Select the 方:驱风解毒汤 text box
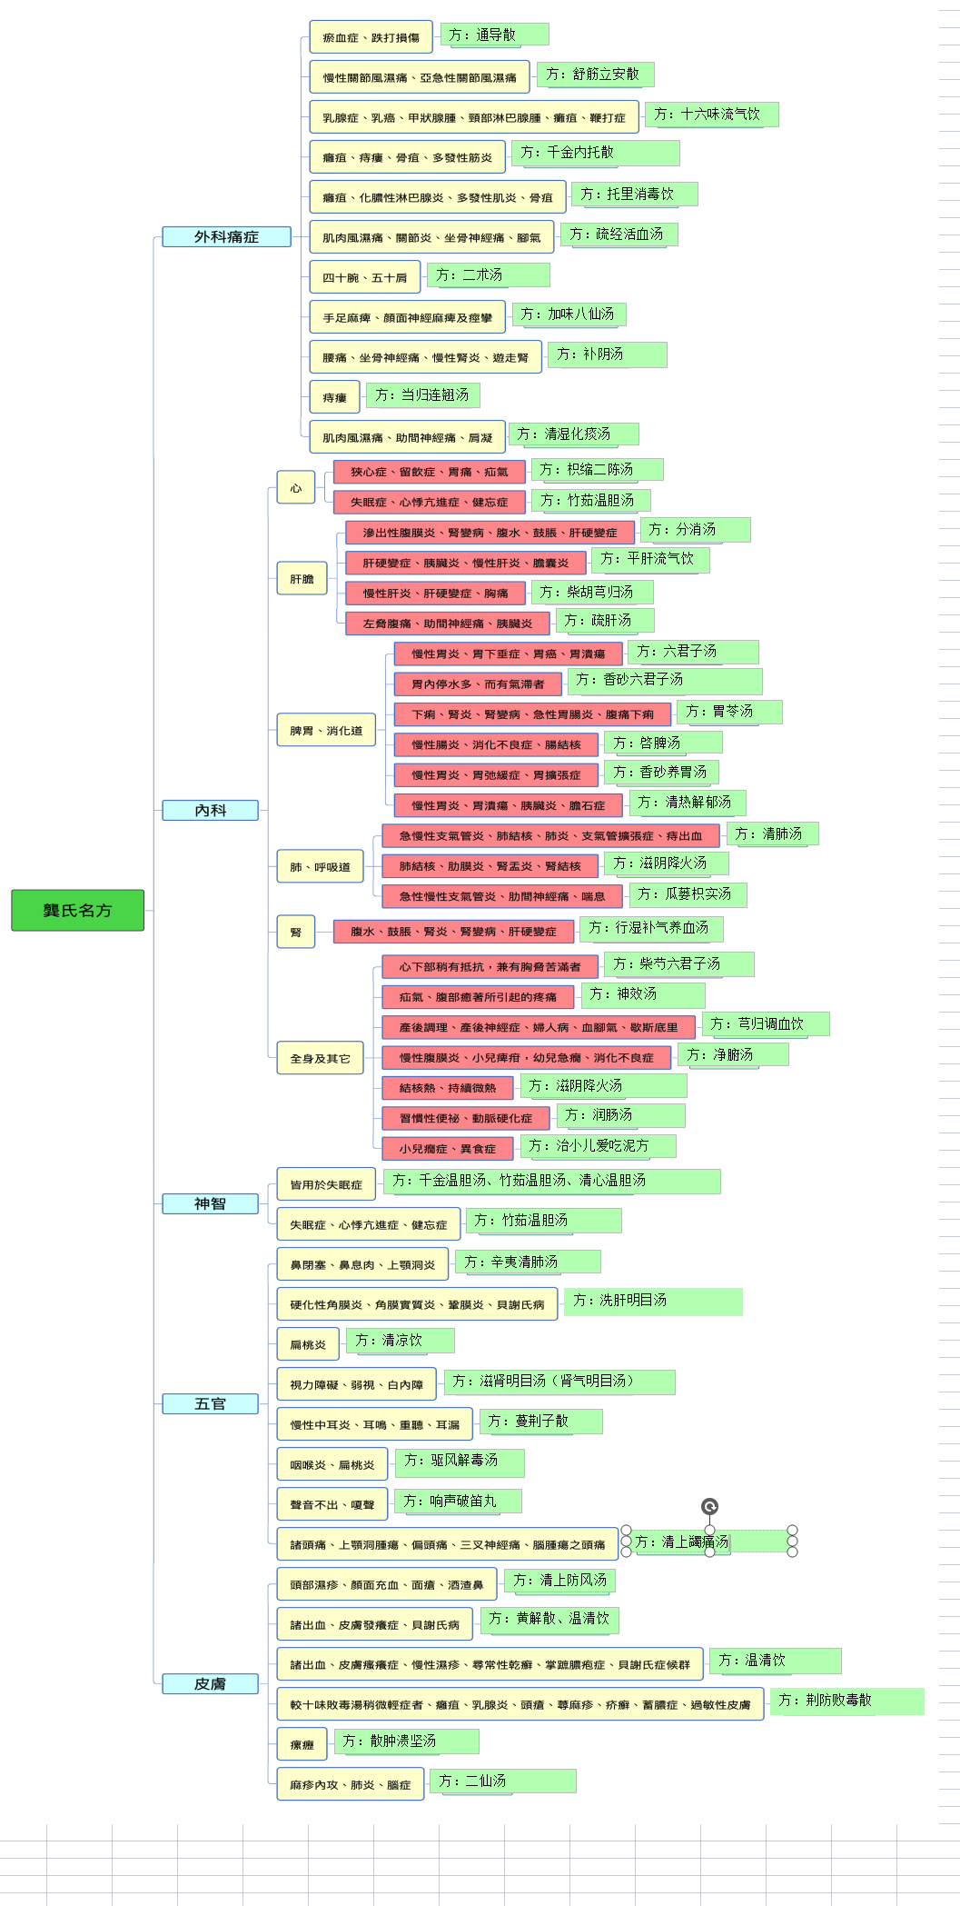The image size is (960, 1906). click(x=460, y=1462)
